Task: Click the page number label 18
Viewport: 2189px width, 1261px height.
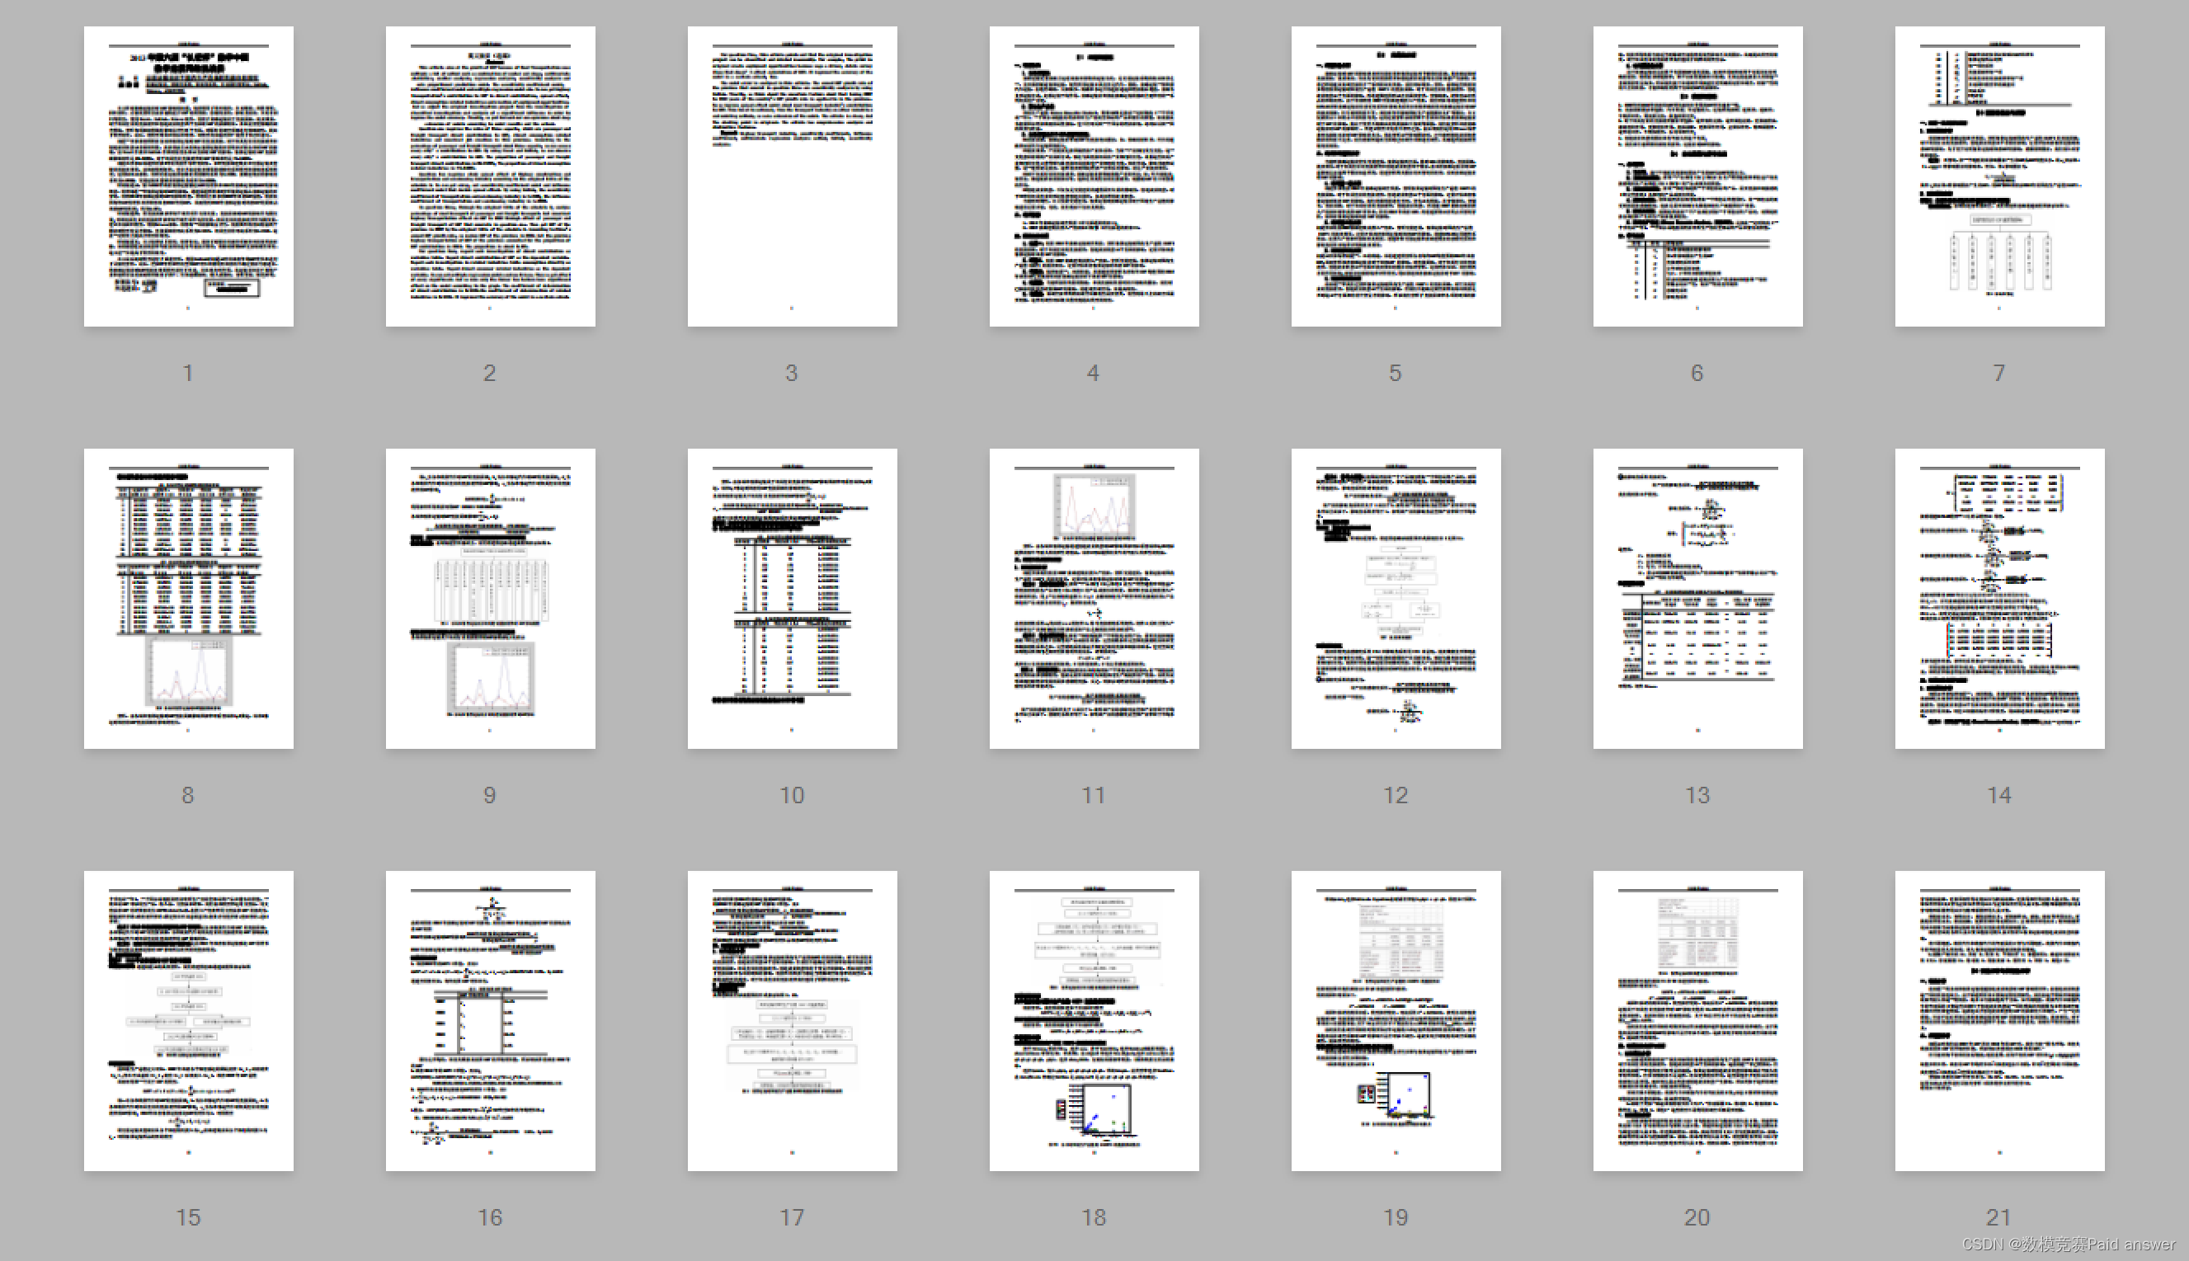Action: (x=1094, y=1217)
